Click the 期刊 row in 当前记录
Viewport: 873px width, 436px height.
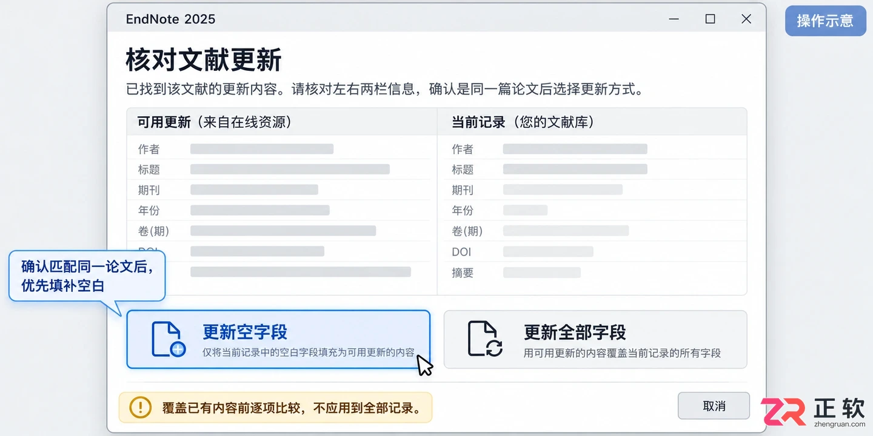pyautogui.click(x=593, y=190)
